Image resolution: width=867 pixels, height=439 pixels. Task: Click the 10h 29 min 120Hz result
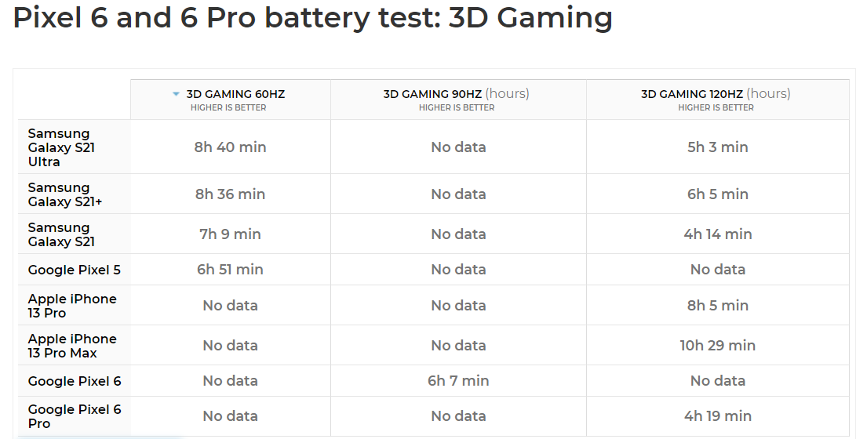coord(717,346)
